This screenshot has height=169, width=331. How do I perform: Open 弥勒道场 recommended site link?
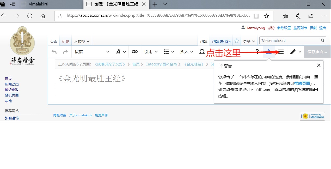pyautogui.click(x=12, y=118)
